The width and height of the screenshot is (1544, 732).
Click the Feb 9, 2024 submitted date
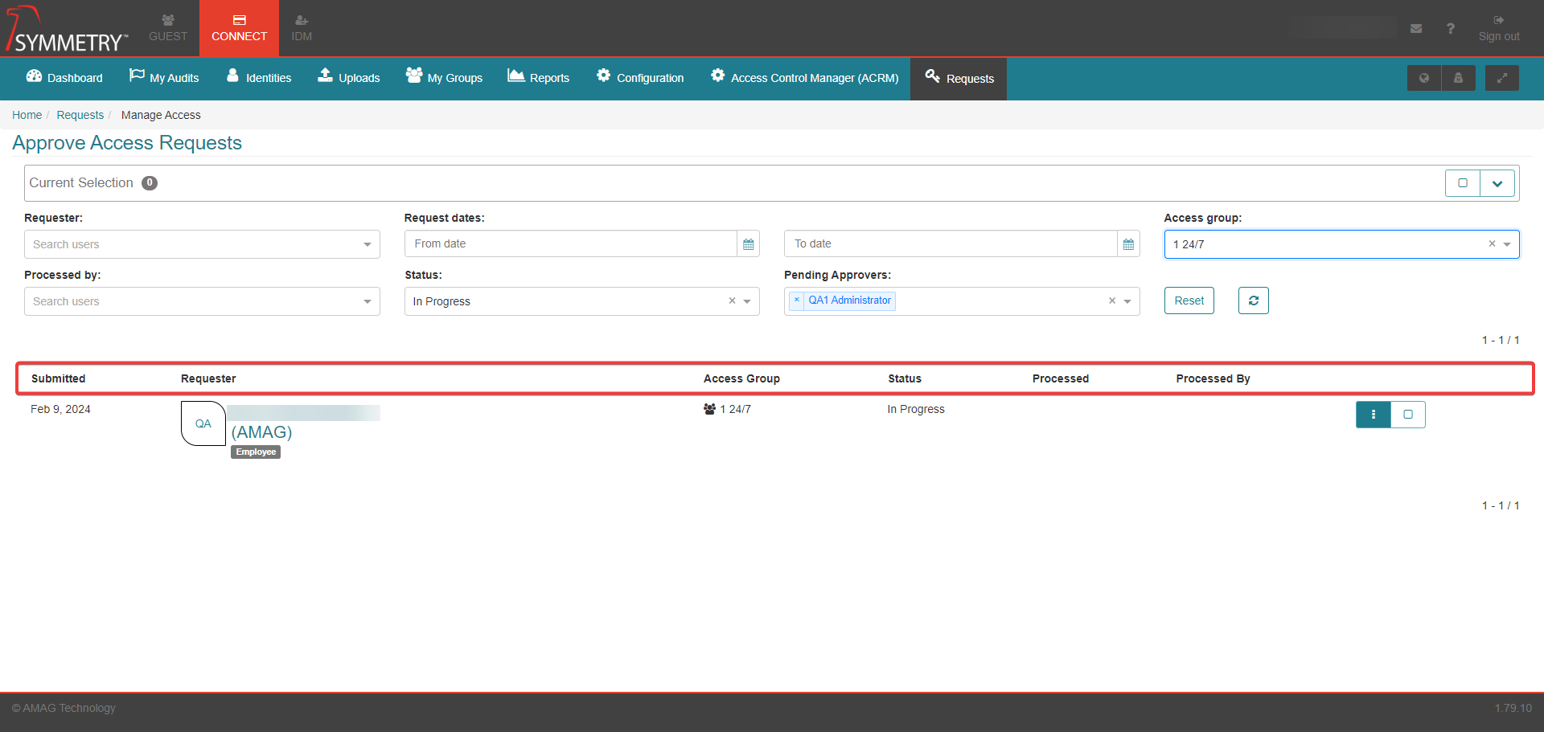coord(60,409)
